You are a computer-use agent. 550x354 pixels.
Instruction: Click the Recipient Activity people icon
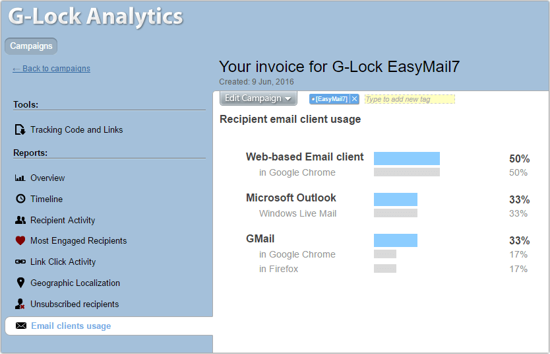20,220
